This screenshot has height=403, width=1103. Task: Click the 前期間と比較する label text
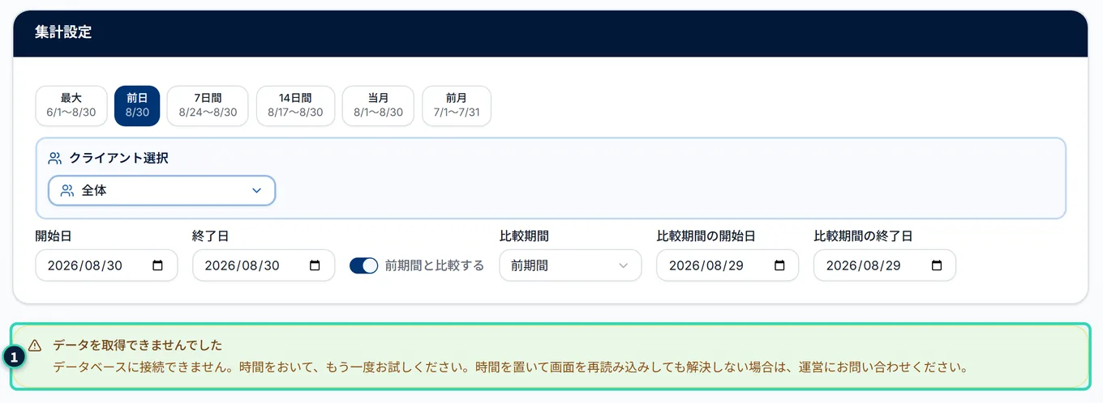[435, 265]
